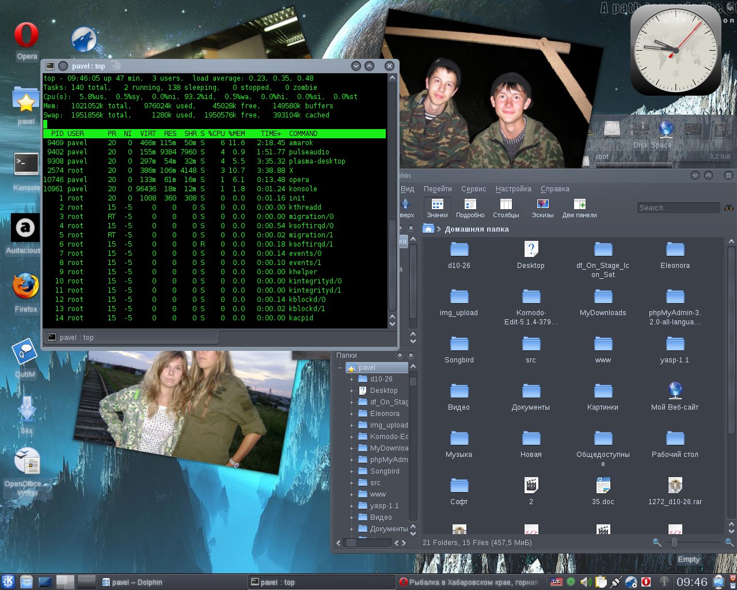
Task: Click the Домашняя папка breadcrumb
Action: [476, 229]
